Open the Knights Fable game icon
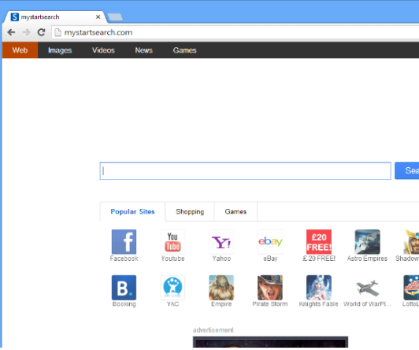Viewport: 419px width, 350px height. [x=319, y=288]
